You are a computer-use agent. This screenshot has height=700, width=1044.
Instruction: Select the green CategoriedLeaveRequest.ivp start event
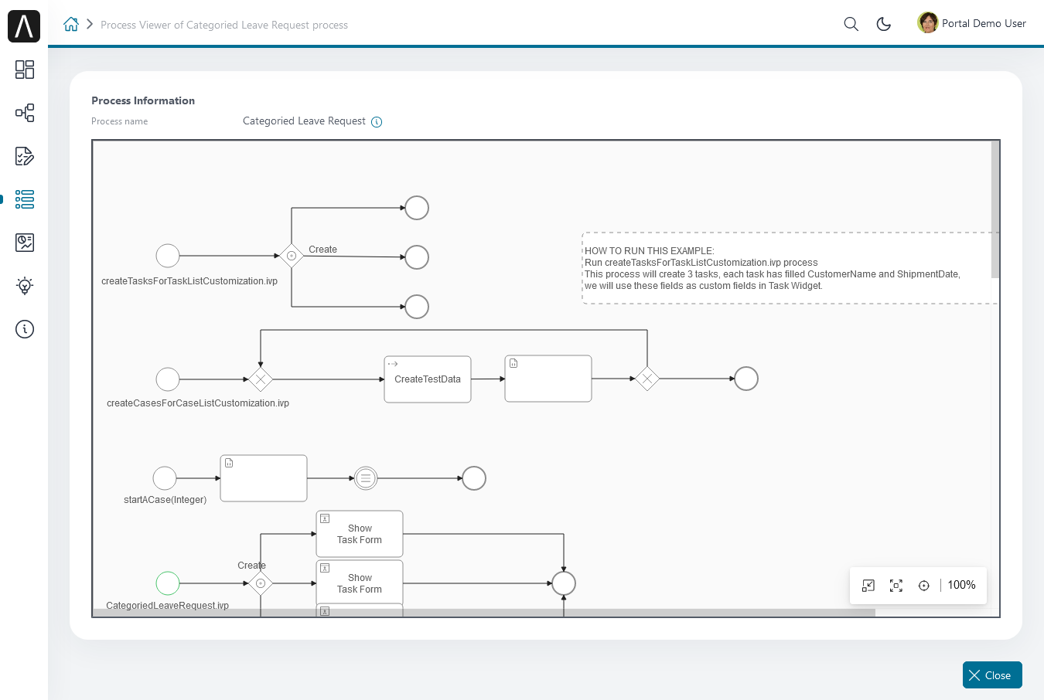[168, 583]
